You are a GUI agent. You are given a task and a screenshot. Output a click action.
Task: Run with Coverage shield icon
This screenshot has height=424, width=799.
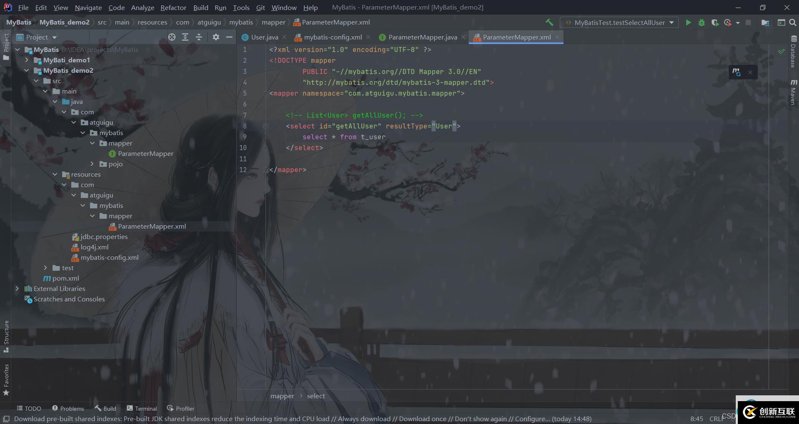click(x=715, y=22)
